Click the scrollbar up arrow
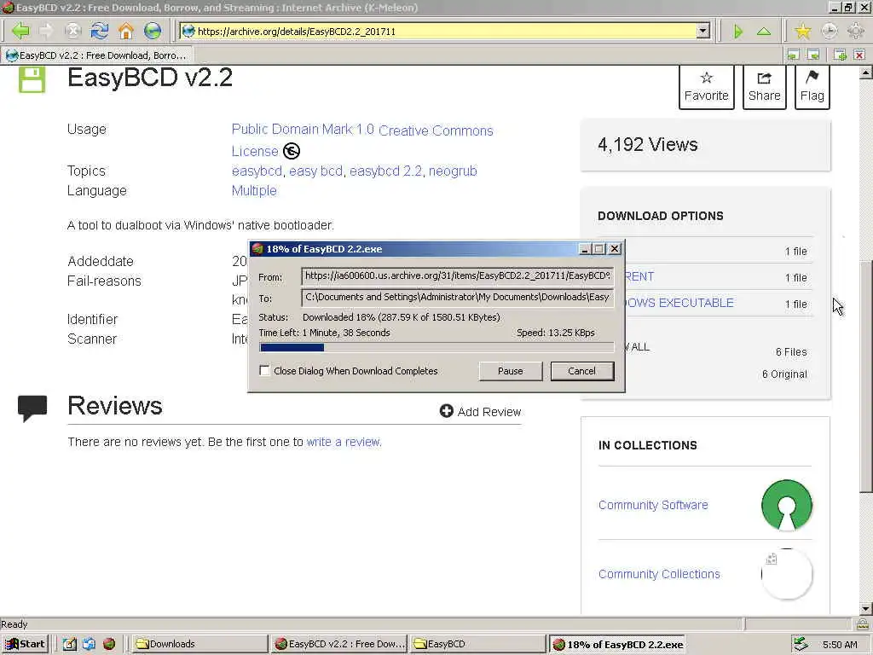This screenshot has width=873, height=655. (865, 72)
